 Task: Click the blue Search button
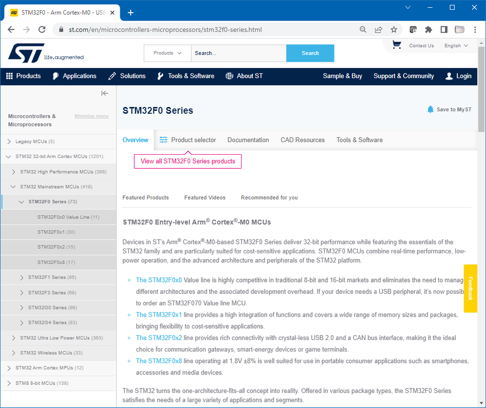tap(310, 53)
